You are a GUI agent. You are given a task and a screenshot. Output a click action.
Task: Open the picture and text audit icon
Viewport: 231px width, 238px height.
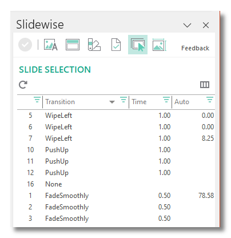(51, 45)
